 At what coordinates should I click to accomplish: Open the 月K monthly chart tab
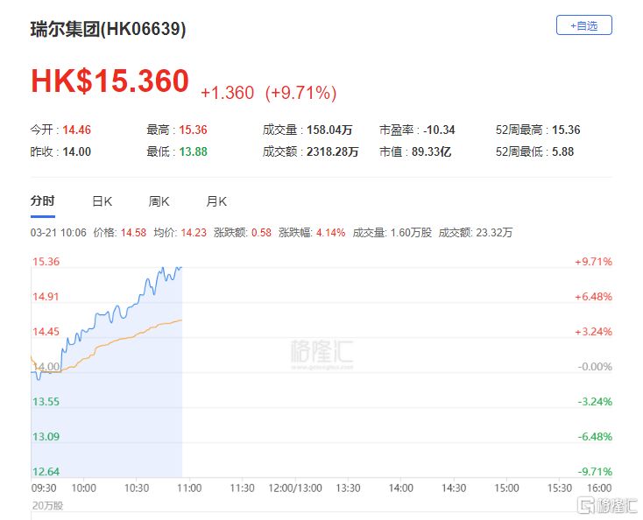(x=216, y=201)
